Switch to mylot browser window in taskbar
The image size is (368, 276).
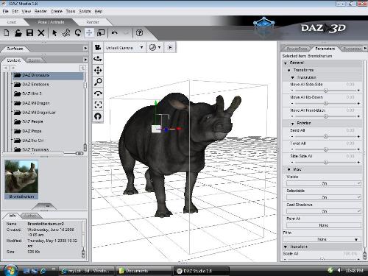(87, 271)
